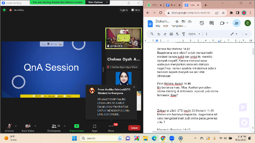Open Chrome tab search chevron
The width and height of the screenshot is (255, 143).
(x=222, y=3)
